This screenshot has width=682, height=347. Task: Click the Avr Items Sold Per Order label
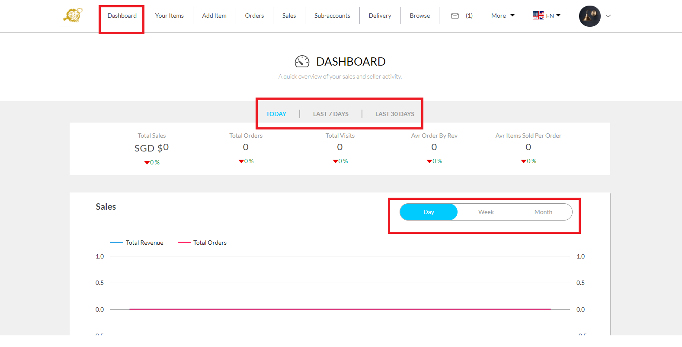click(x=528, y=136)
